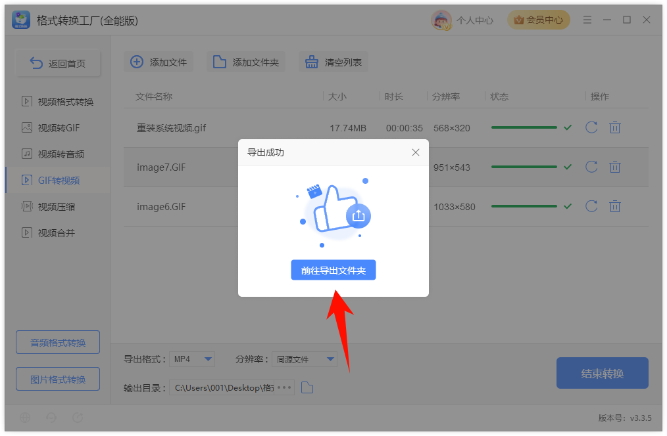Screen dimensions: 667x436
Task: Open 视频合并 in the sidebar
Action: click(57, 233)
